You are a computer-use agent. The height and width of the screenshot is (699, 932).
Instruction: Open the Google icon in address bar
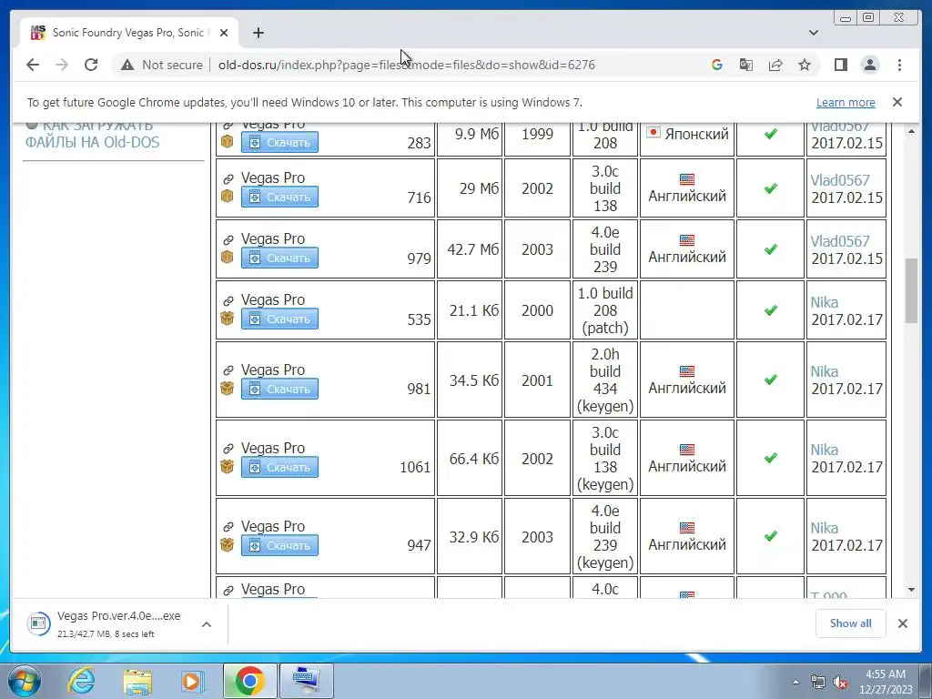point(717,65)
